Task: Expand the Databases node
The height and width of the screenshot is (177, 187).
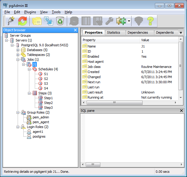Action: click(18, 50)
